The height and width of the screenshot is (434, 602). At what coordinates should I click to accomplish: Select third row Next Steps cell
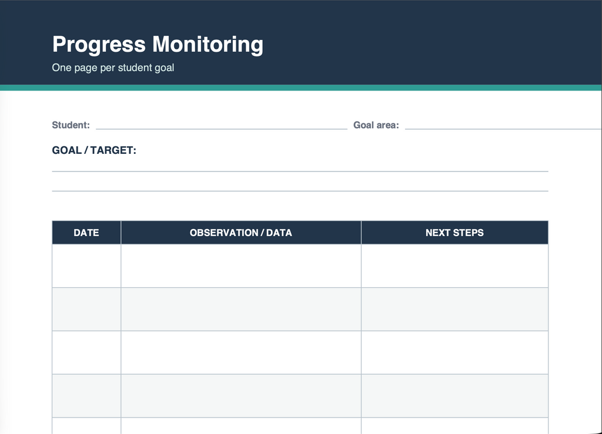454,352
